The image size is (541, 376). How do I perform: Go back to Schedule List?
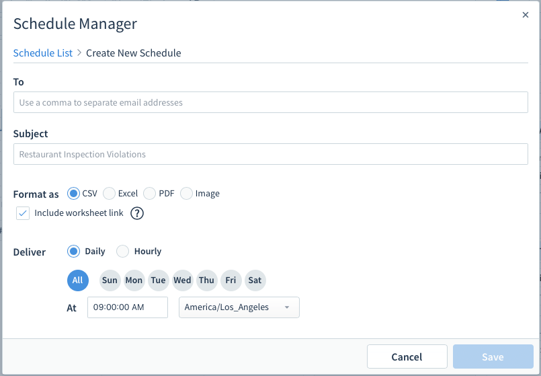tap(43, 53)
